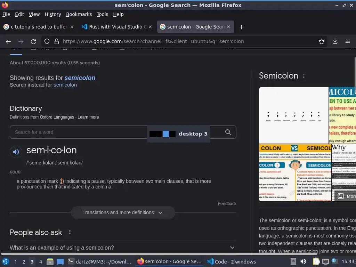The height and width of the screenshot is (267, 356).
Task: Open the Semicolon knowledge panel options dots
Action: click(304, 76)
